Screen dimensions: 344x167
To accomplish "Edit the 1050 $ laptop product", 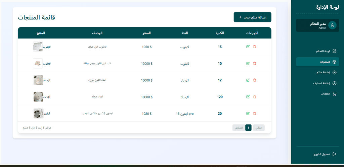I will tap(248, 47).
